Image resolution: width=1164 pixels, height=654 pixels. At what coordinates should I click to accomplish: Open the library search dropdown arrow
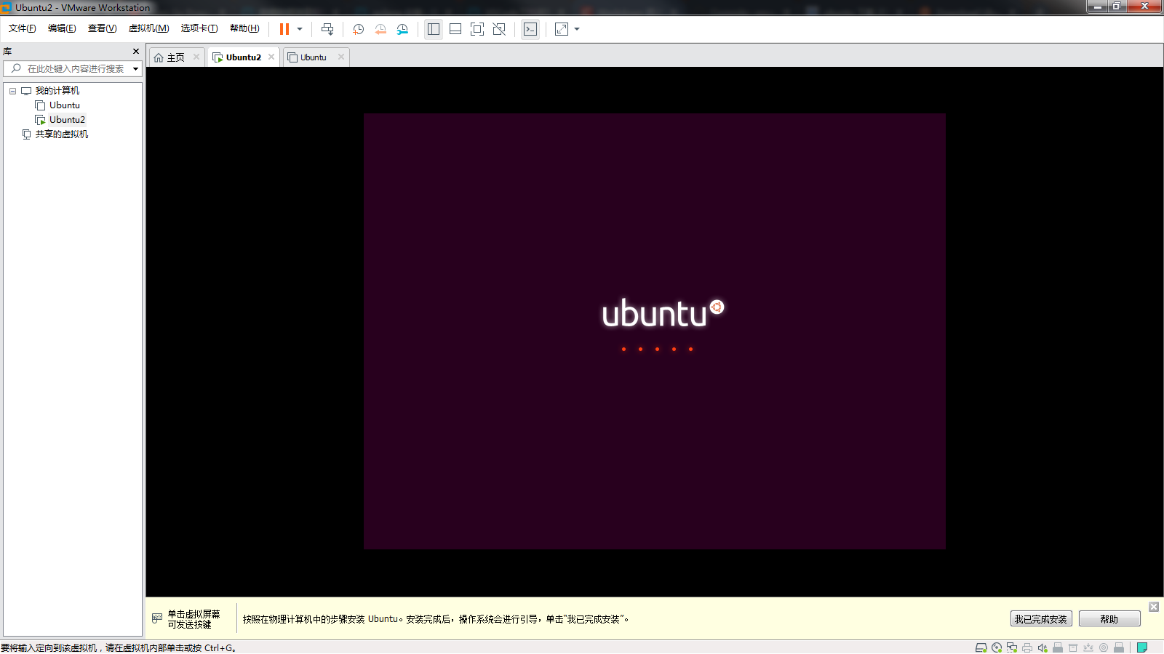135,69
